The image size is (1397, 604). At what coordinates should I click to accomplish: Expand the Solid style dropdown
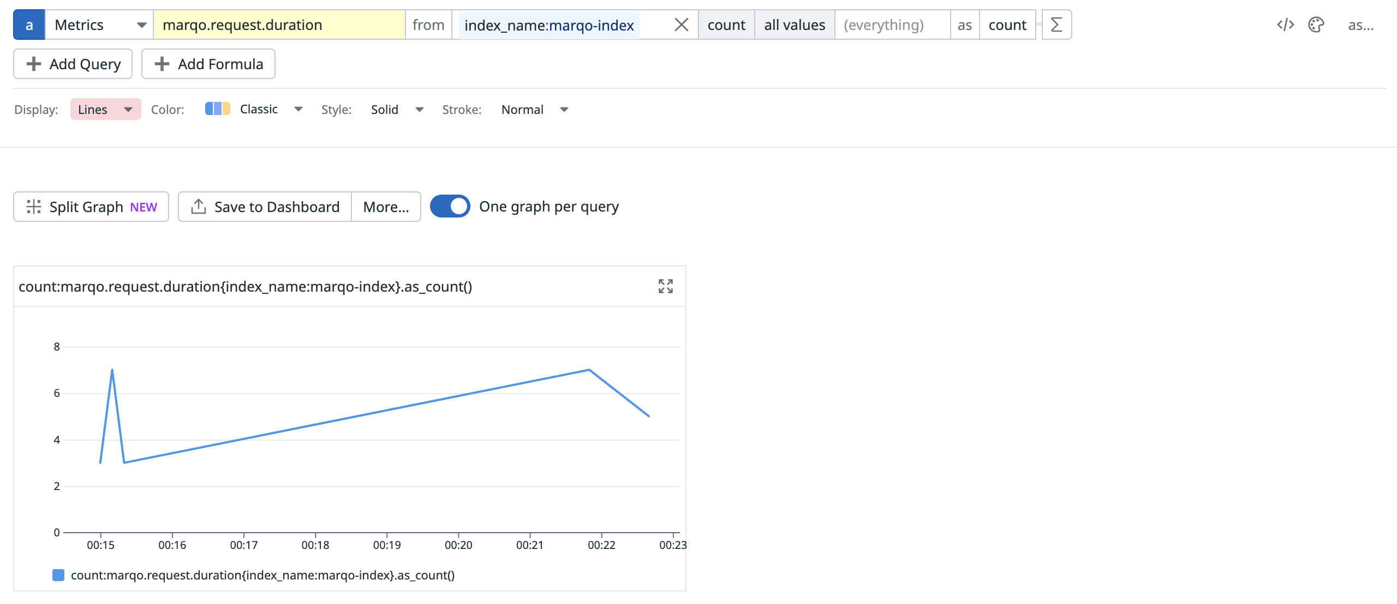pyautogui.click(x=397, y=109)
